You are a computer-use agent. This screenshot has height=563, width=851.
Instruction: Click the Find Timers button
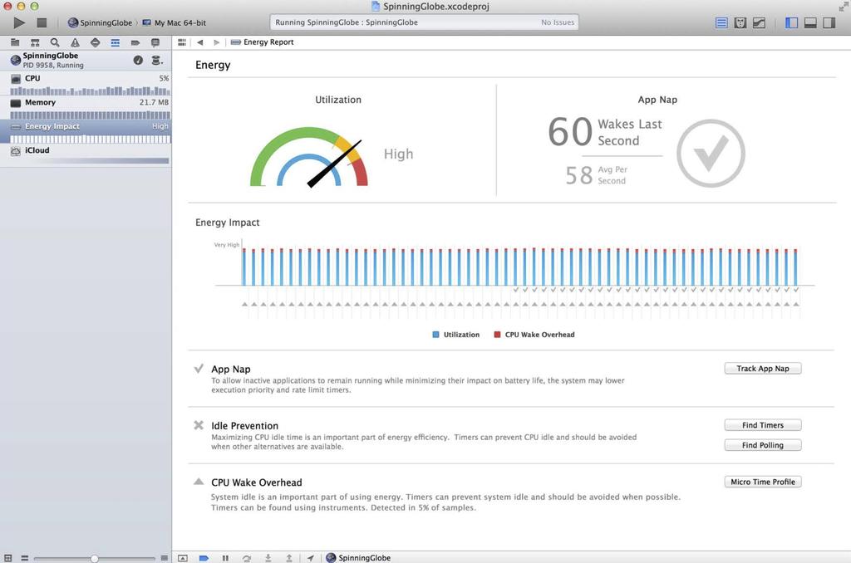(x=763, y=425)
